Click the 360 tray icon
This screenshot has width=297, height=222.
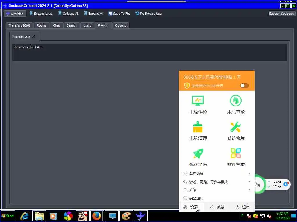click(x=256, y=216)
